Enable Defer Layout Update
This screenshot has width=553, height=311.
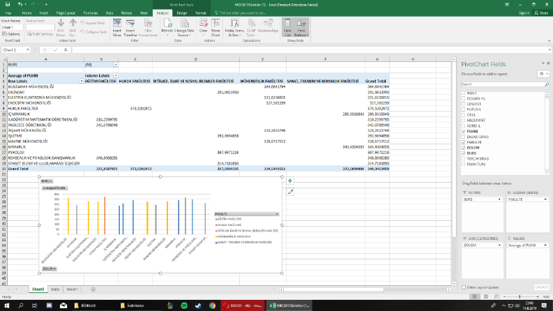pos(464,287)
